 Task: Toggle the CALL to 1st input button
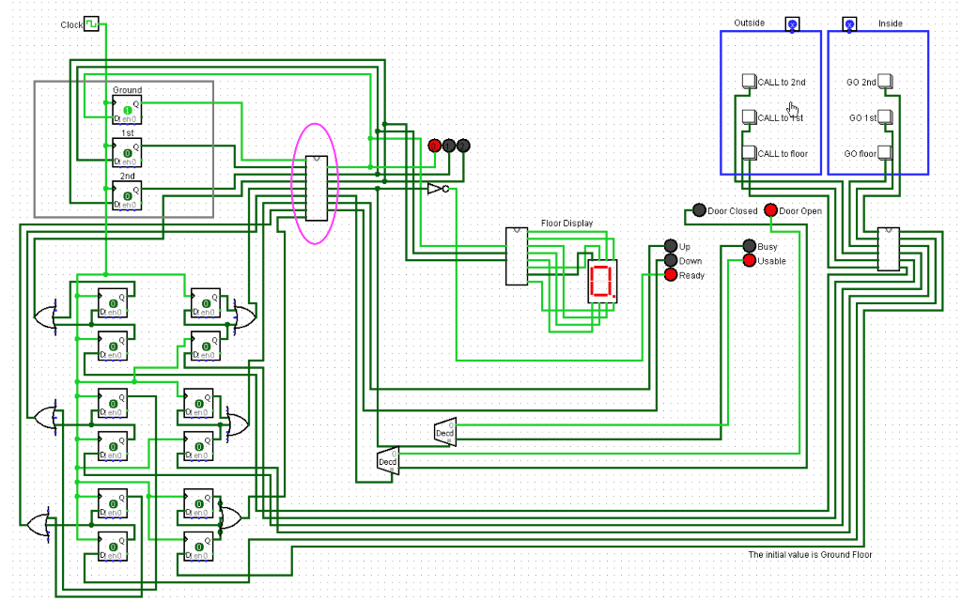749,117
